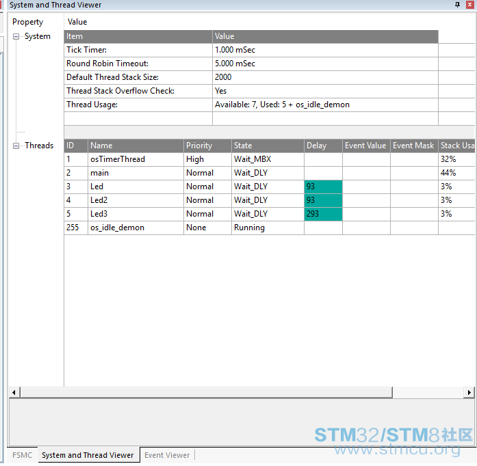Open the Event Viewer tab
Screen dimensions: 477x466
pyautogui.click(x=167, y=454)
